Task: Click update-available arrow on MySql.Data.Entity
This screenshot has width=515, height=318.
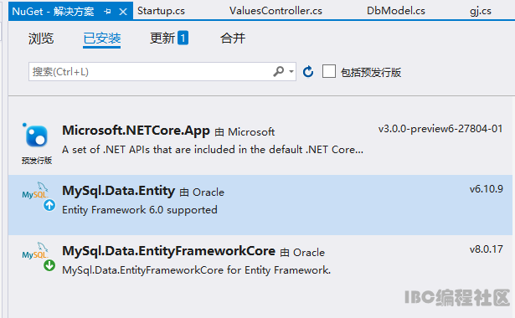Action: [x=49, y=205]
